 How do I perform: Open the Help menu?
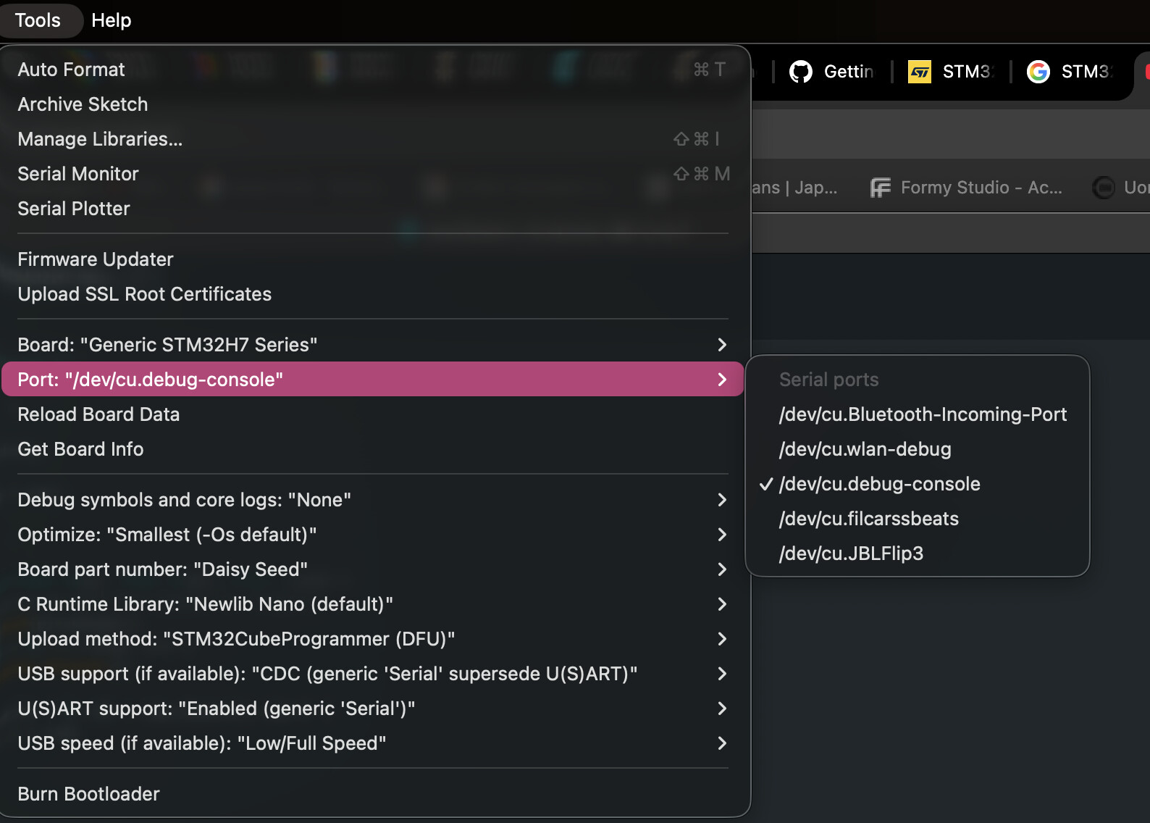click(x=111, y=20)
